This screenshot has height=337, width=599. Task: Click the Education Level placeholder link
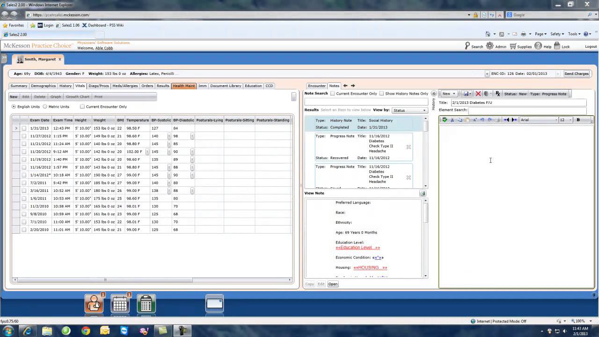coord(358,248)
